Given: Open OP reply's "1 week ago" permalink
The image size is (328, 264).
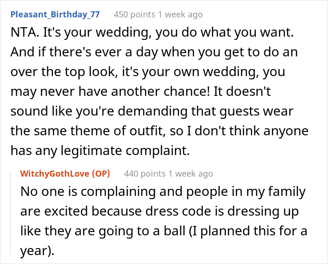Looking at the screenshot, I should point(192,174).
